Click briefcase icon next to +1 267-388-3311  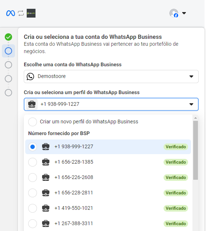click(x=46, y=223)
